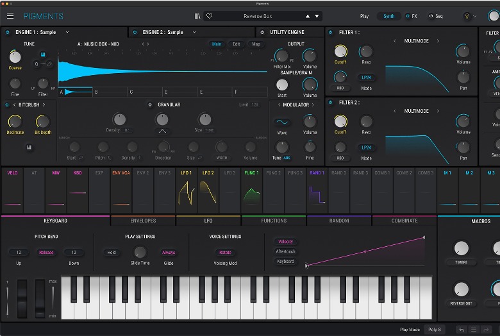Toggle Utility Engine power button
The height and width of the screenshot is (336, 500).
pyautogui.click(x=262, y=32)
